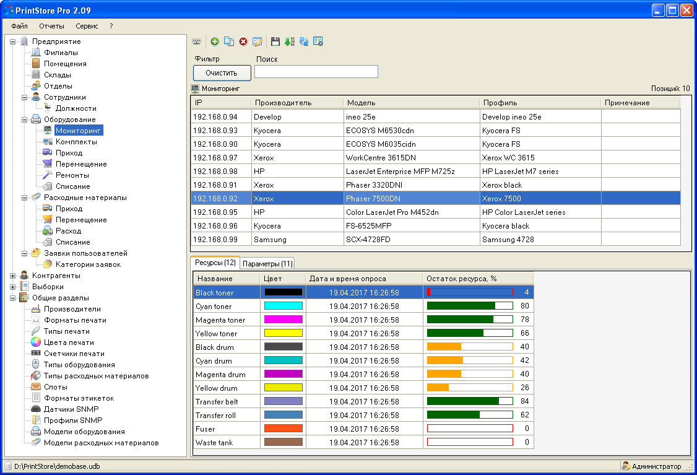Open the Форматы этикеток tree item

click(79, 398)
